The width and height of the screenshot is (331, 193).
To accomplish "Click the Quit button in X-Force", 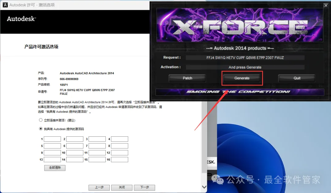I will 297,78.
